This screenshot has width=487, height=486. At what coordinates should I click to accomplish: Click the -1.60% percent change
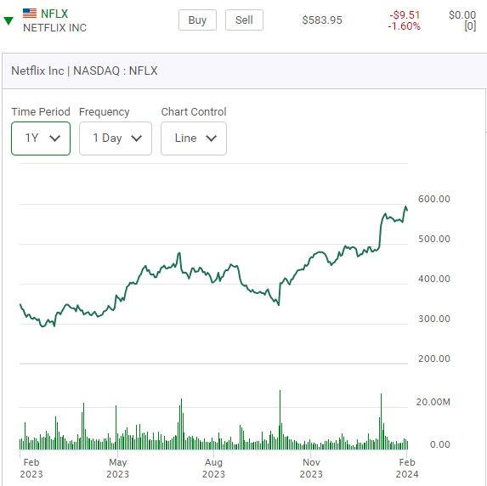tap(404, 26)
